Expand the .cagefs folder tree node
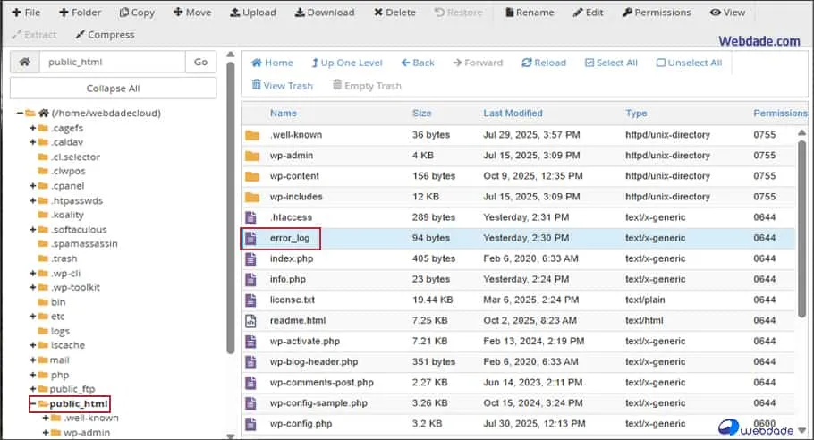 click(32, 129)
